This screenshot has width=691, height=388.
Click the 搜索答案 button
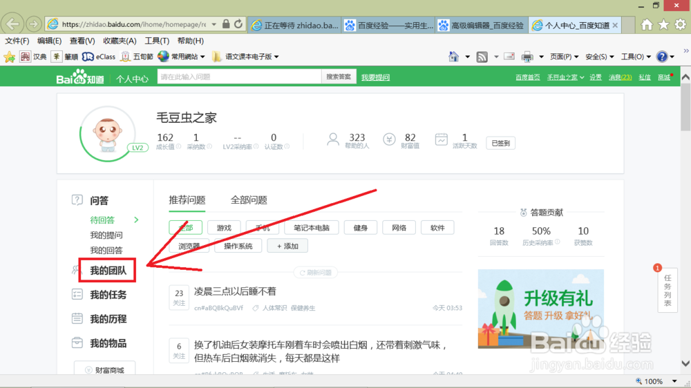[339, 77]
